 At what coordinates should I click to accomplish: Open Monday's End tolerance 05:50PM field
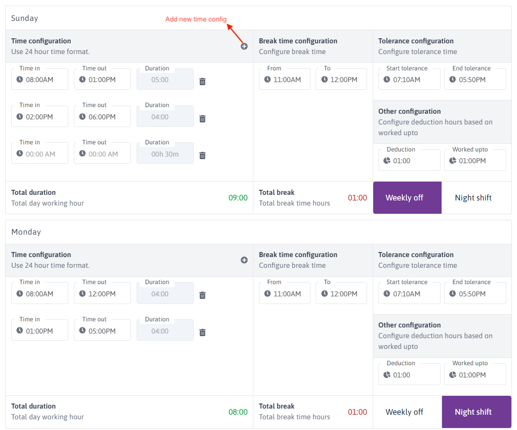point(475,293)
